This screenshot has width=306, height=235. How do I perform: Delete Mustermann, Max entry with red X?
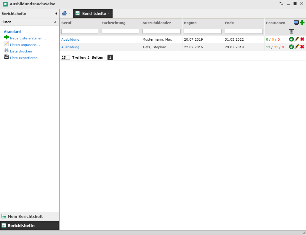(x=302, y=39)
